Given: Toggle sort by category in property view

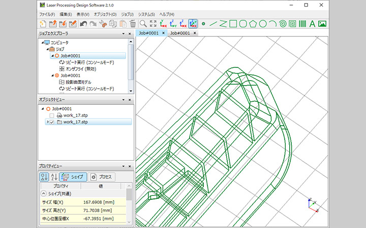Looking at the screenshot, I should 44,177.
